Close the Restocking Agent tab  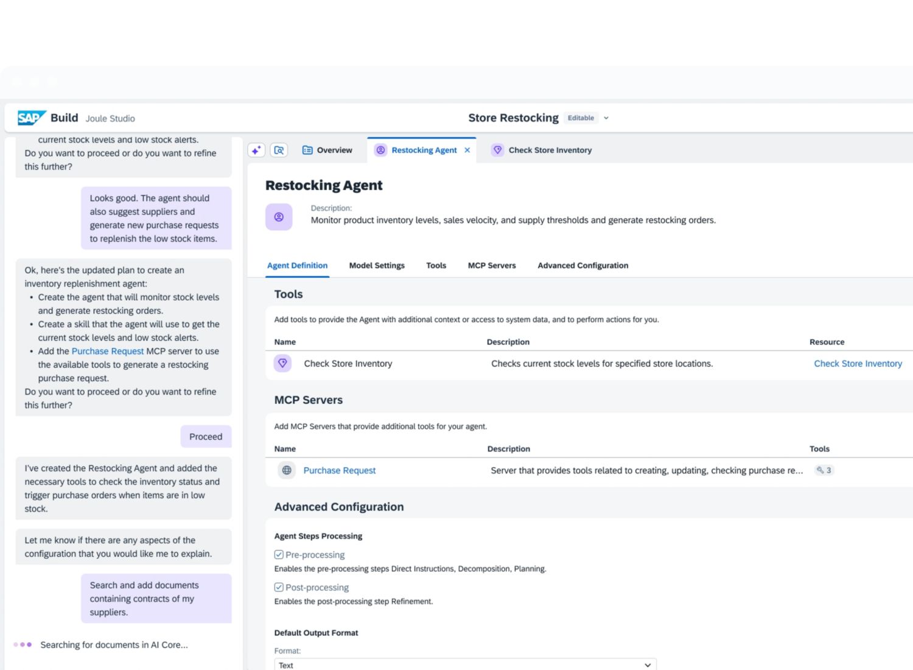(x=467, y=150)
